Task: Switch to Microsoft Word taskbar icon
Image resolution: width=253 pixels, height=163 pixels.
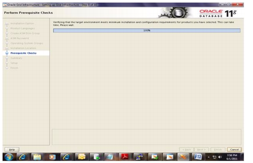Action: (x=198, y=157)
